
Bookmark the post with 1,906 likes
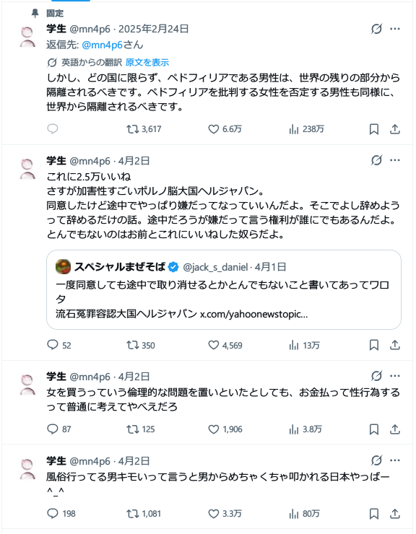point(373,429)
